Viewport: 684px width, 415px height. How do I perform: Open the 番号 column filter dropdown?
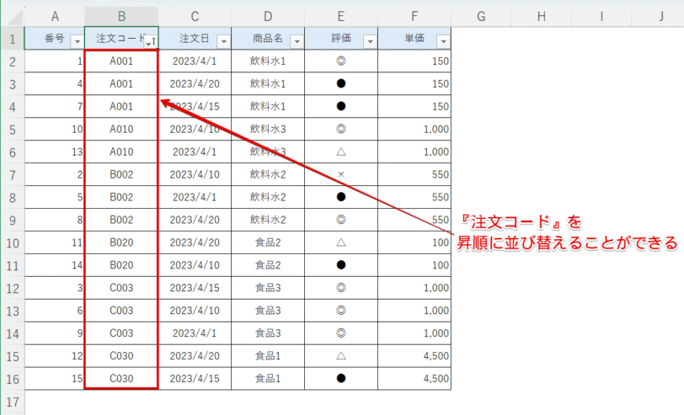tap(77, 41)
